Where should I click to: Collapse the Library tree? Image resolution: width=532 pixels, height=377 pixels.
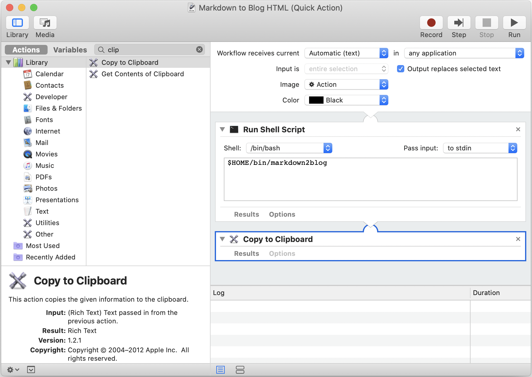click(8, 63)
